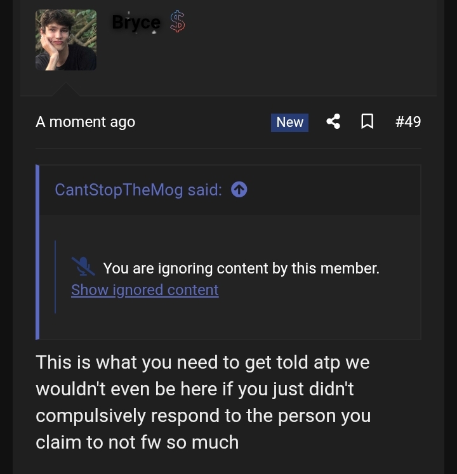
Task: Click the post text starting "This is what"
Action: coord(202,362)
